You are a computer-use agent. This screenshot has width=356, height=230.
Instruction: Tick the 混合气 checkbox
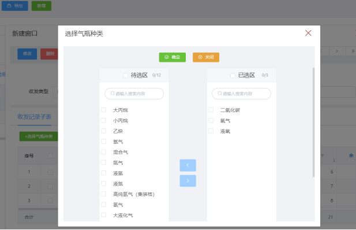click(x=104, y=152)
